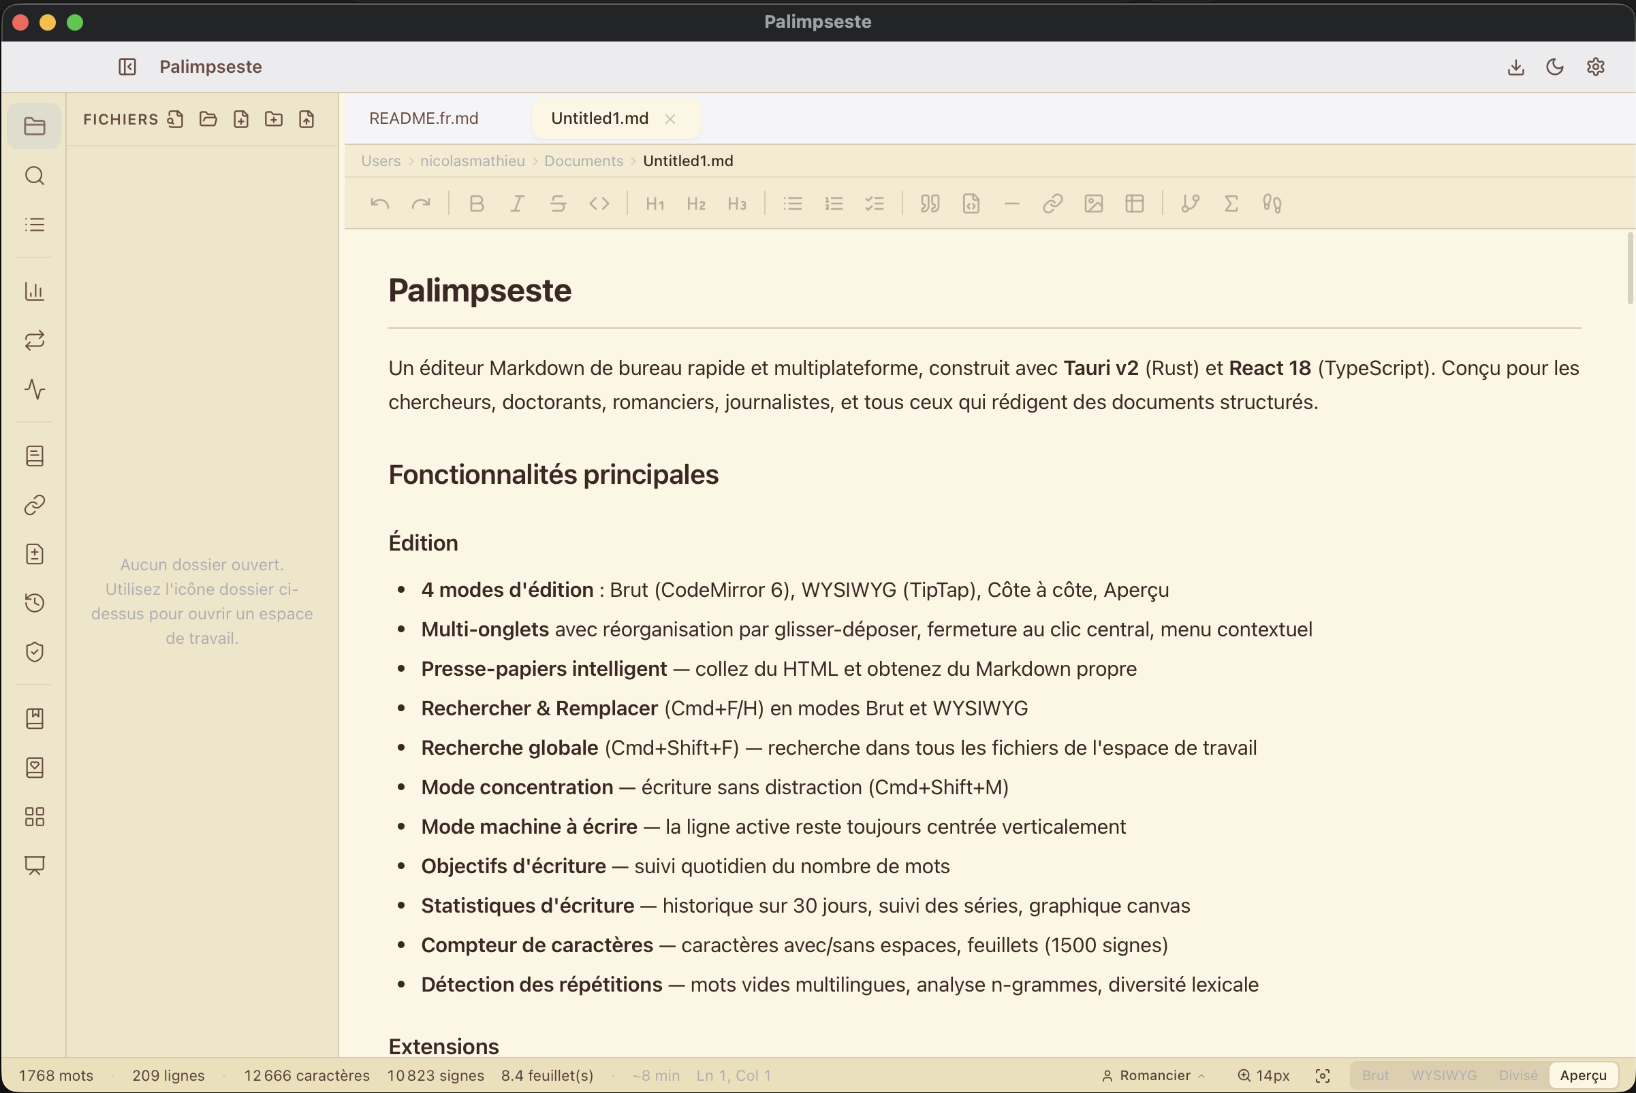Insert a math formula with sigma icon

1231,203
